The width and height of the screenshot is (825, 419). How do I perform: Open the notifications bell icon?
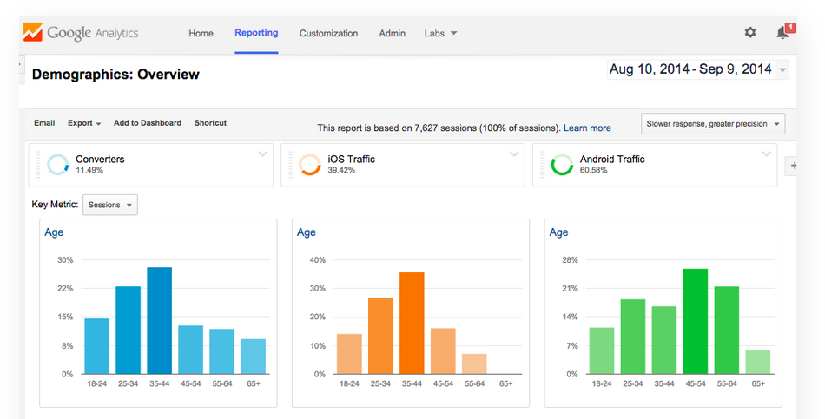(x=782, y=33)
